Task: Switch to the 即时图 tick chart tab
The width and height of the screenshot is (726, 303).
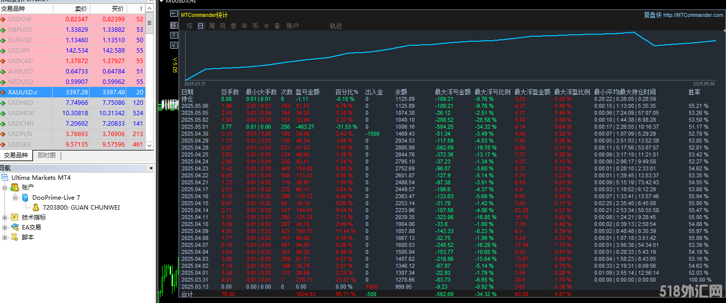Action: [47, 155]
